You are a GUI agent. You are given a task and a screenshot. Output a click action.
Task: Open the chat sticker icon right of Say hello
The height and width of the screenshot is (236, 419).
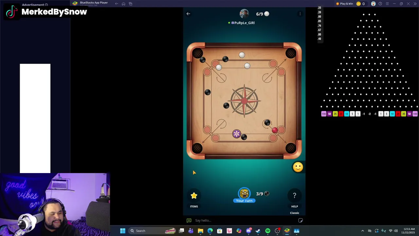(x=301, y=221)
